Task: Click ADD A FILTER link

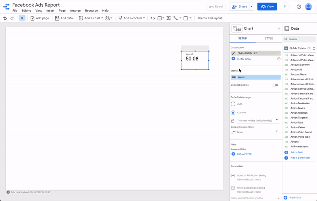Action: pos(244,154)
